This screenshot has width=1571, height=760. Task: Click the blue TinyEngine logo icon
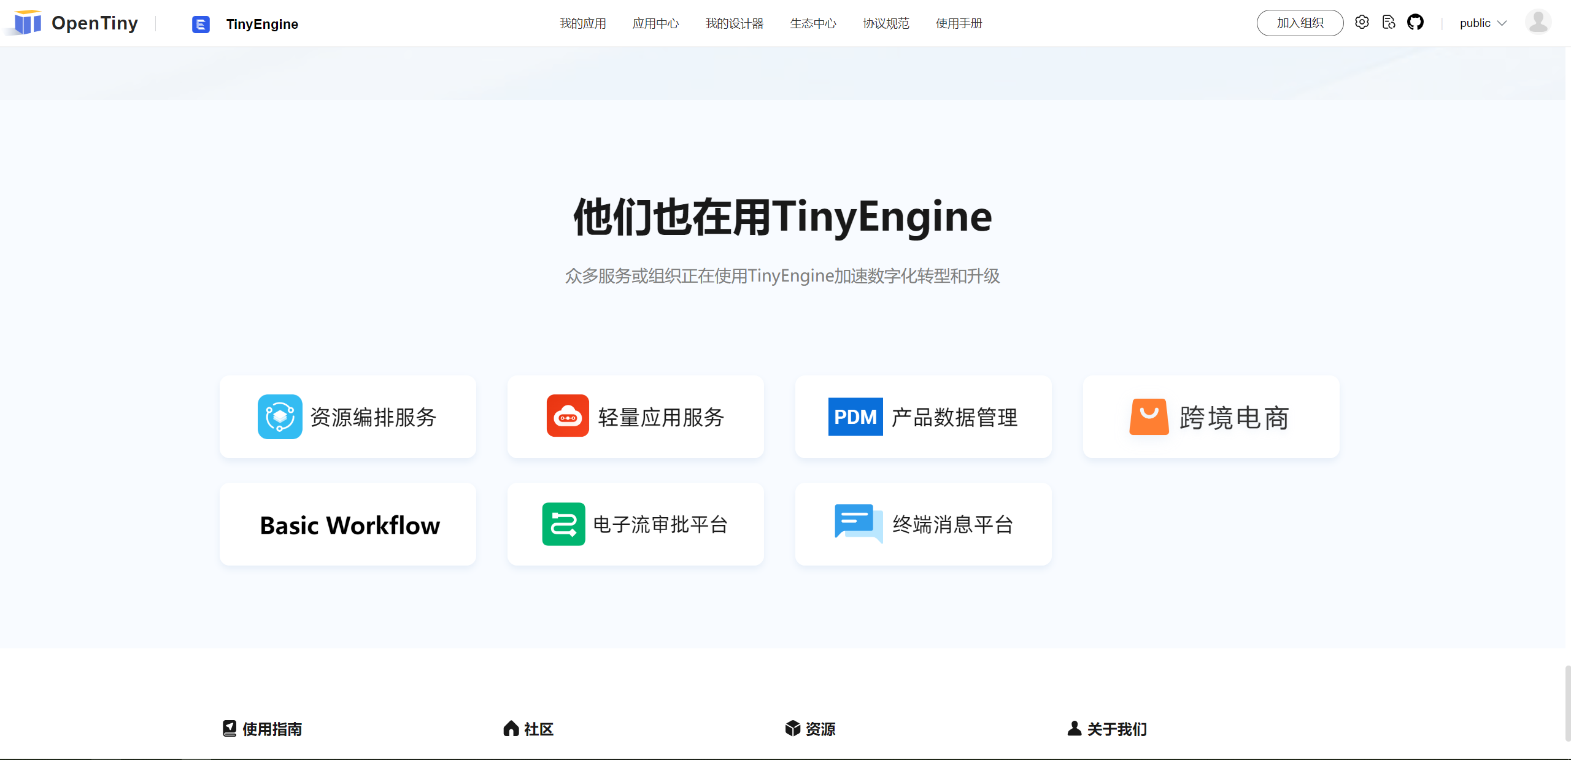pyautogui.click(x=201, y=24)
